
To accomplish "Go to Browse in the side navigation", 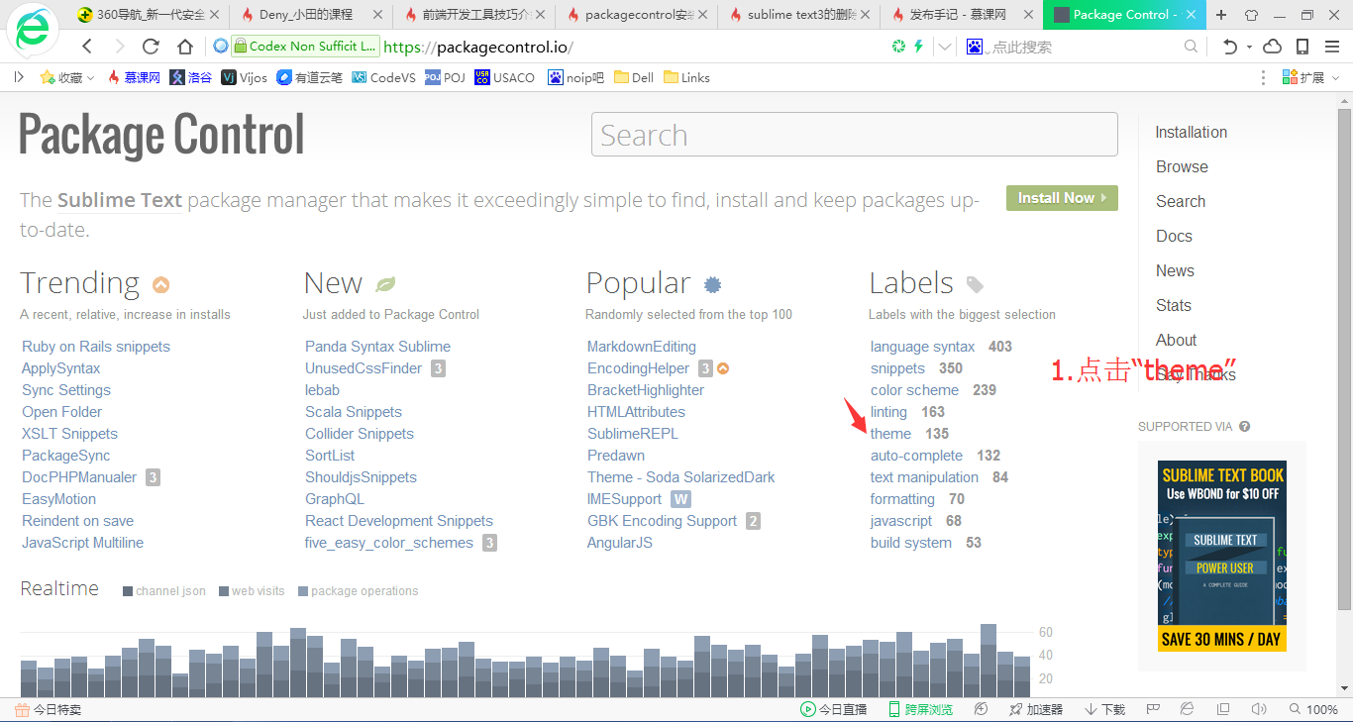I will [x=1182, y=166].
